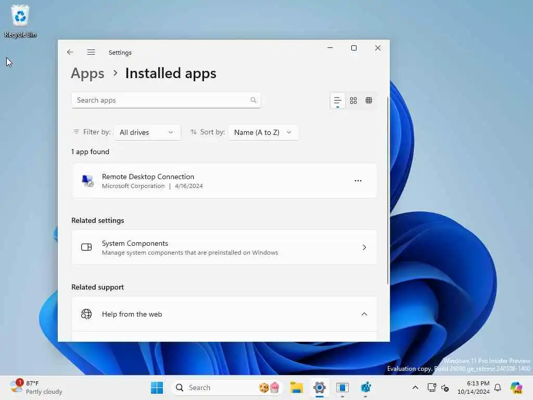Click the Help from the web globe icon
This screenshot has width=533, height=400.
(86, 314)
